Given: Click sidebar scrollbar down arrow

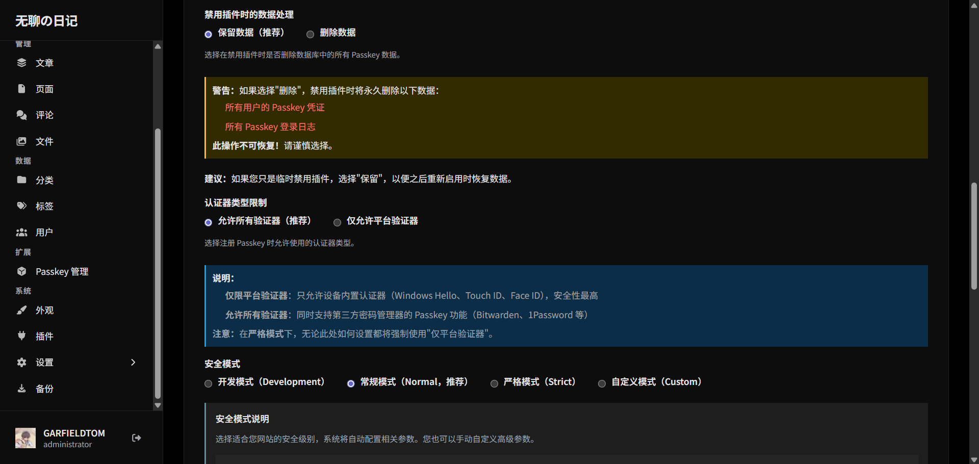Looking at the screenshot, I should 158,405.
